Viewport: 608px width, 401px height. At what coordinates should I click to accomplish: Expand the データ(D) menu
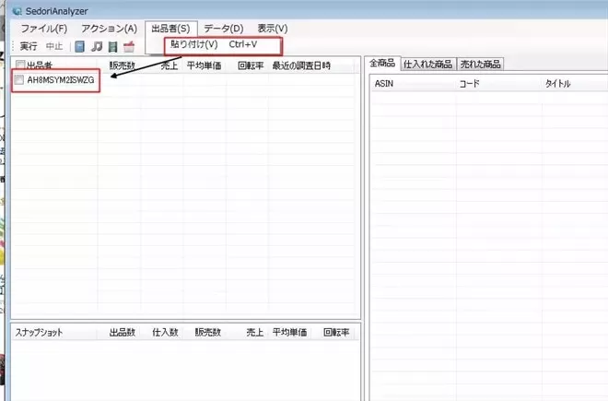tap(224, 29)
